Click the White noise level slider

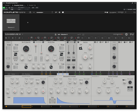(x=69, y=49)
